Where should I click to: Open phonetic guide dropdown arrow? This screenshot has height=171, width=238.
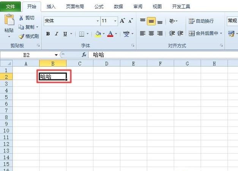(x=132, y=34)
